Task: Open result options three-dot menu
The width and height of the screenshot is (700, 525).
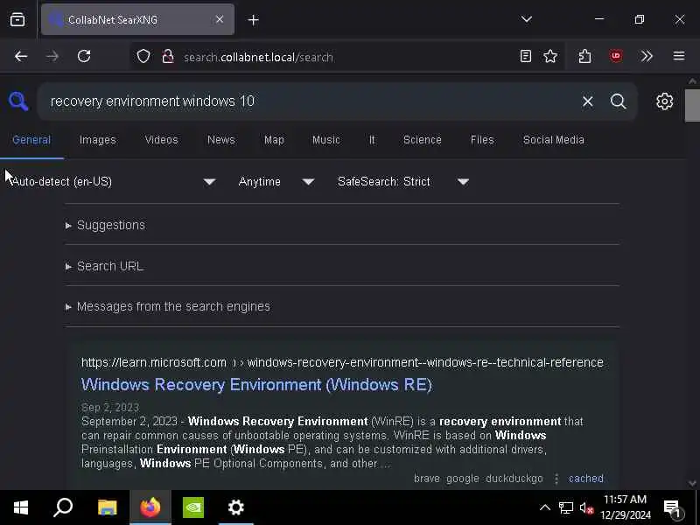Action: [556, 479]
